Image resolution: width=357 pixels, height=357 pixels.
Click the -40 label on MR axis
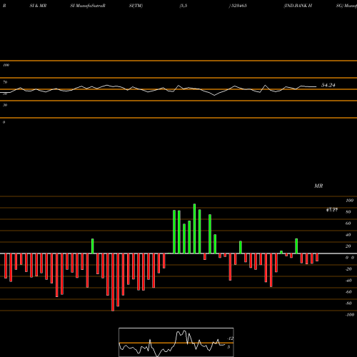click(348, 281)
